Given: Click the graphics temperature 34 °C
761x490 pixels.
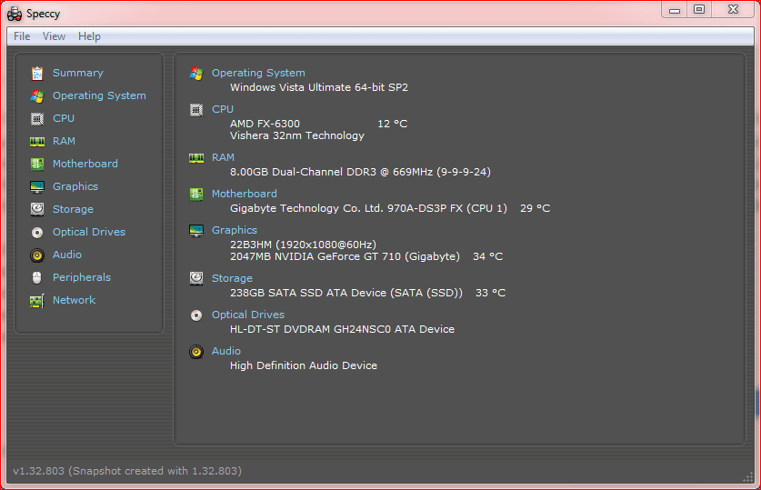Looking at the screenshot, I should (x=487, y=256).
